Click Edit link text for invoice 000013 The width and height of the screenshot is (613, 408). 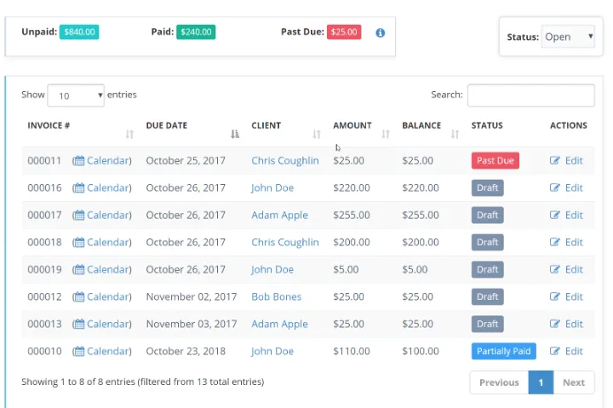pyautogui.click(x=574, y=324)
